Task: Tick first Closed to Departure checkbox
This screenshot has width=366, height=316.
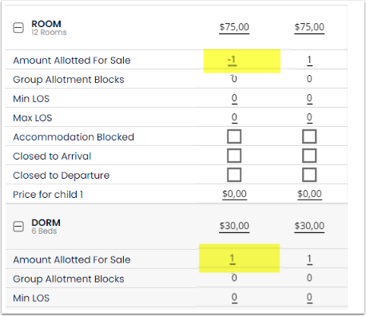Action: (x=234, y=175)
